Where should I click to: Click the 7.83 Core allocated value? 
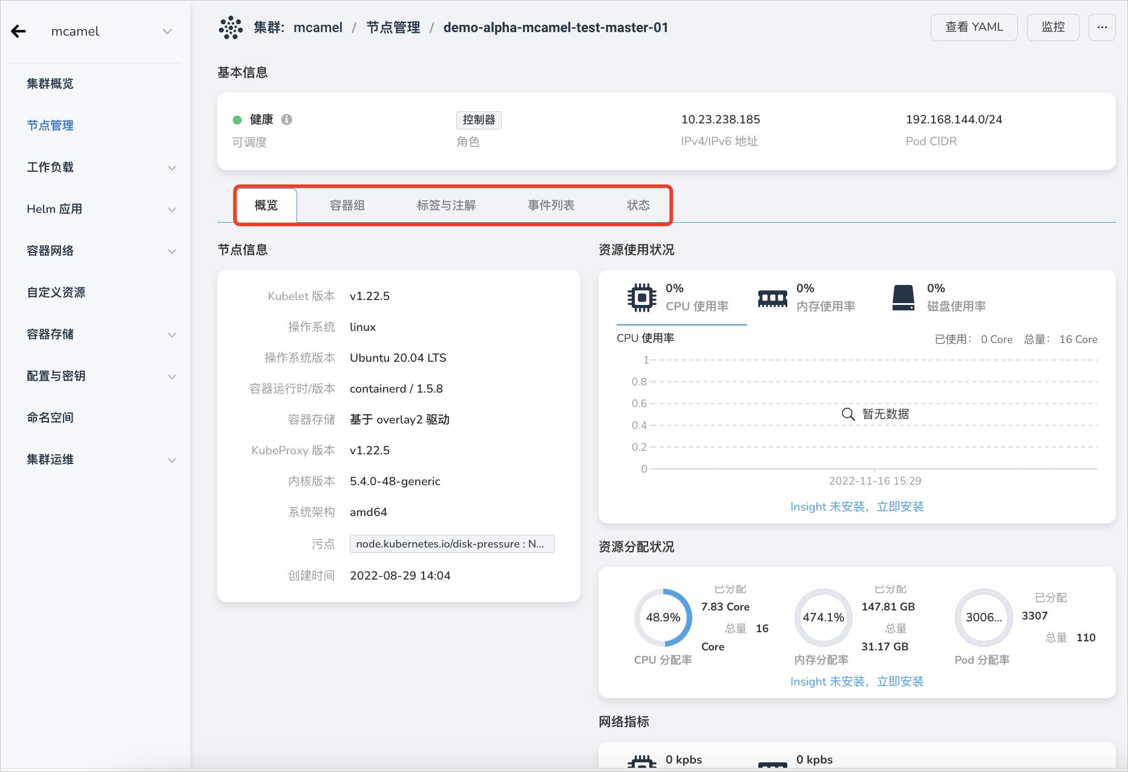726,607
